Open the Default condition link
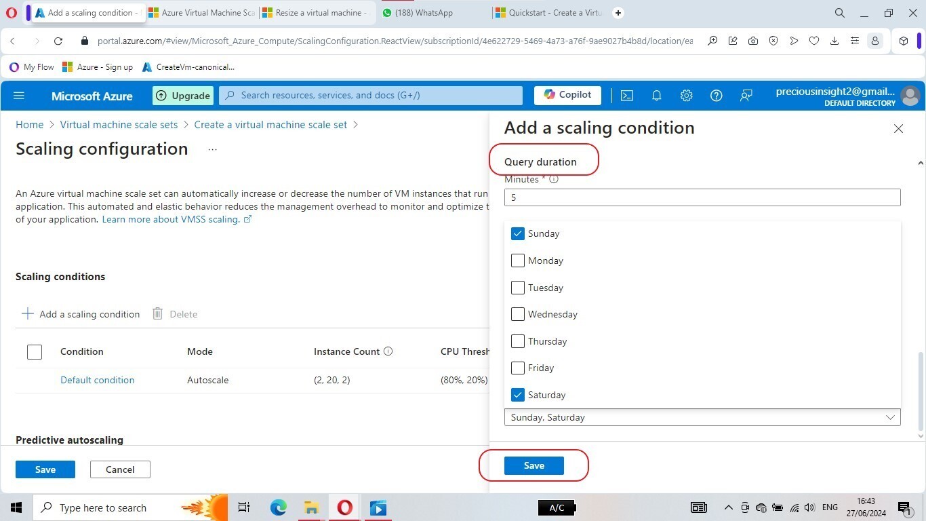Screen dimensions: 926x521 tap(98, 380)
